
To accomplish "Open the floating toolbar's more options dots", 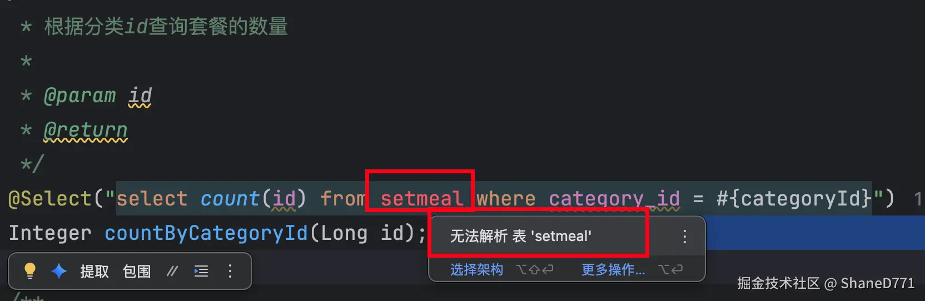I will click(230, 271).
